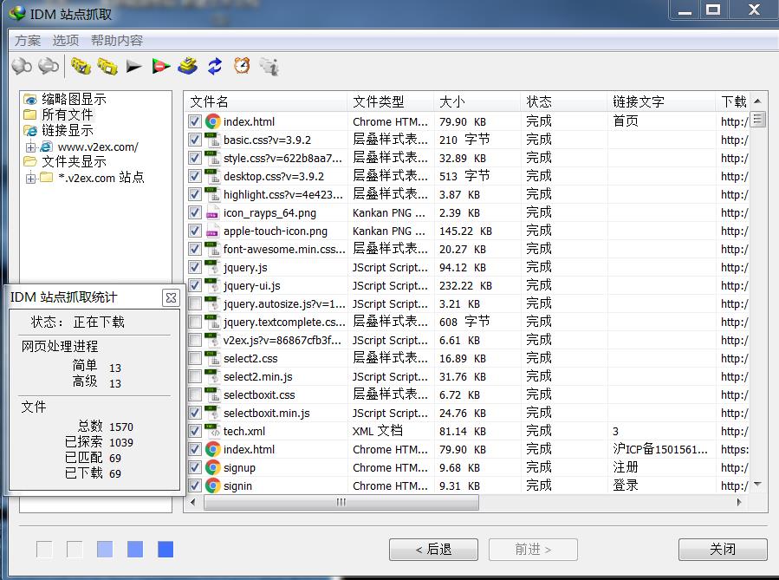Screen dimensions: 779x580
Task: Expand the www.v2ex.com/ tree node
Action: pyautogui.click(x=31, y=147)
